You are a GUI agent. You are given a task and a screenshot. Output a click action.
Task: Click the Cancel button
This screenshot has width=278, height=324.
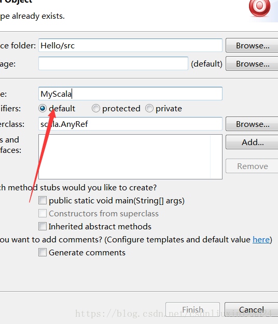(x=252, y=309)
